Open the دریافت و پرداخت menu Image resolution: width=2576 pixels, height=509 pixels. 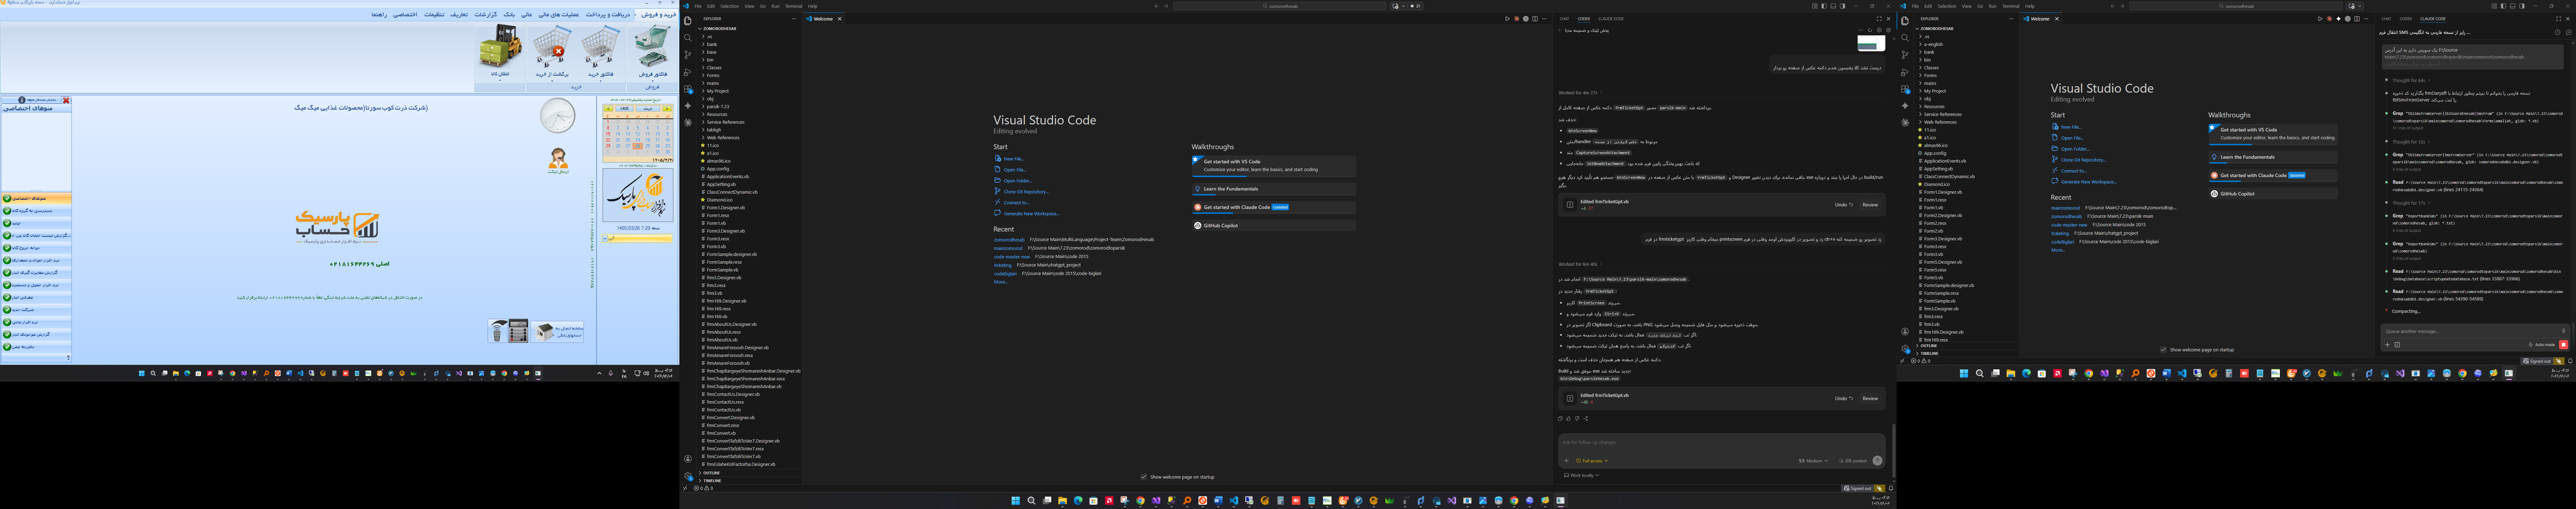point(608,15)
